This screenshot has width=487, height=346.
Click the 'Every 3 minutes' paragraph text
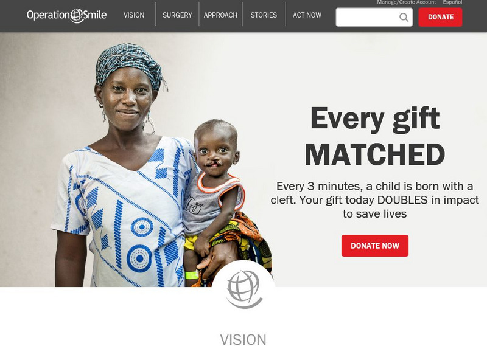(x=375, y=200)
